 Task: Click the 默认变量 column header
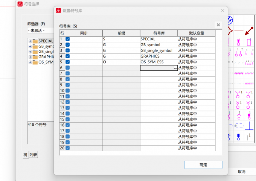coord(197,33)
